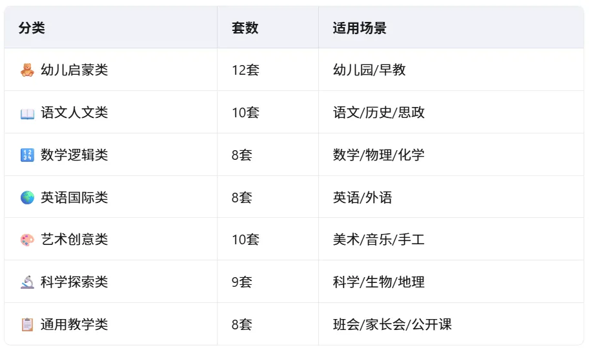
Task: Click the 幼儿园/早教 scenario cell
Action: pyautogui.click(x=369, y=70)
